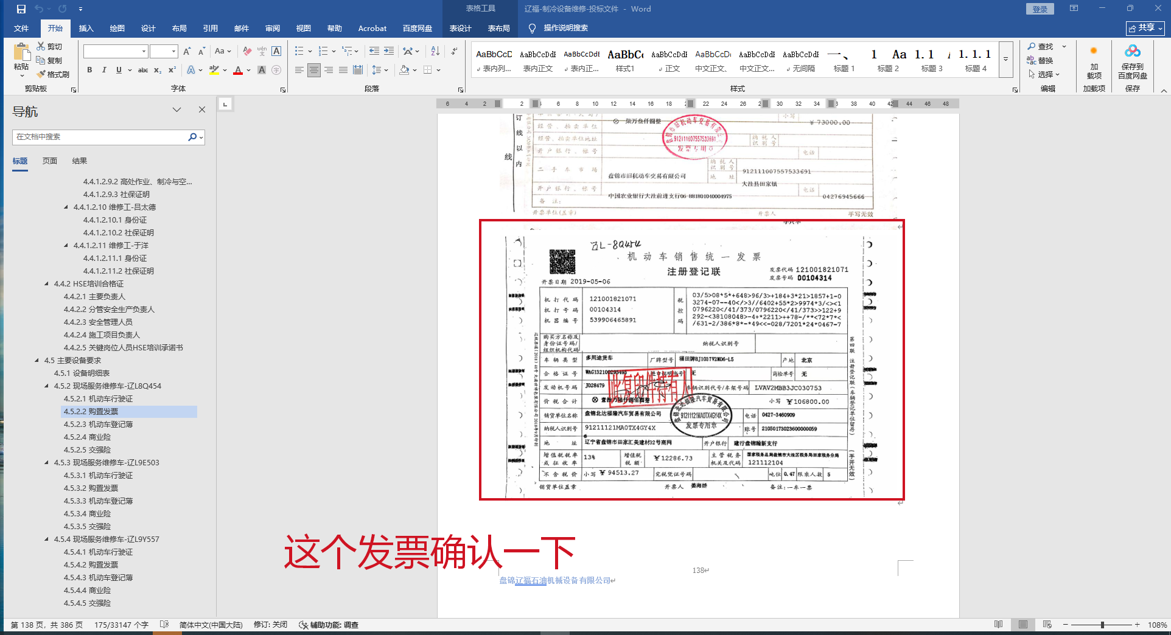
Task: Open ribbon display options in the title bar
Action: tap(1074, 9)
